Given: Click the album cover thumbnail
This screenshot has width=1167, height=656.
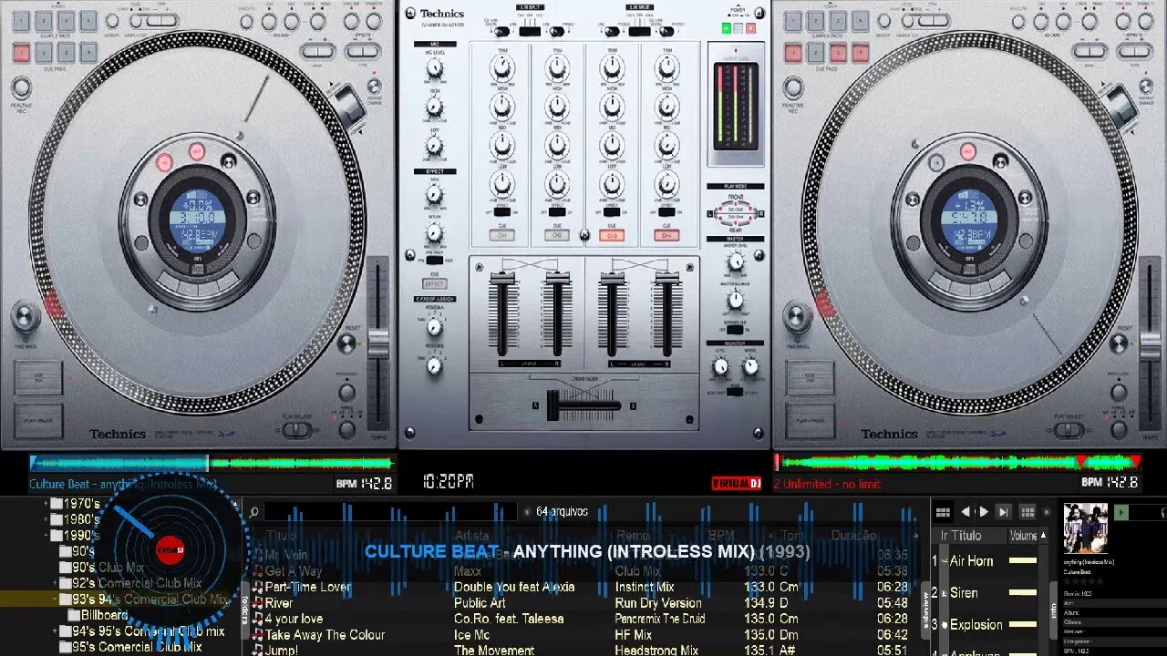Looking at the screenshot, I should 1086,528.
